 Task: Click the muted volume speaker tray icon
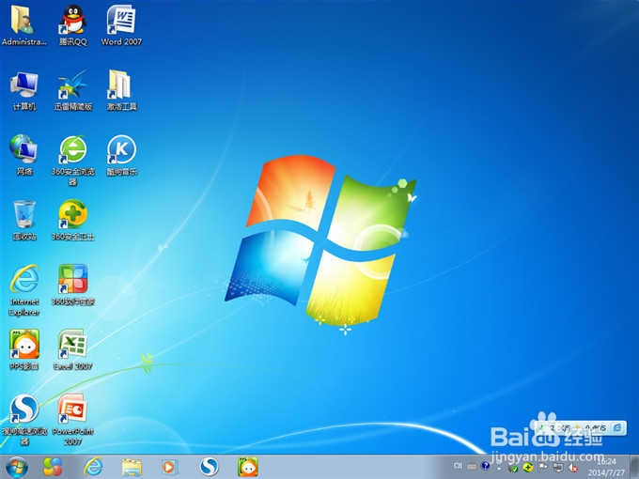[572, 468]
